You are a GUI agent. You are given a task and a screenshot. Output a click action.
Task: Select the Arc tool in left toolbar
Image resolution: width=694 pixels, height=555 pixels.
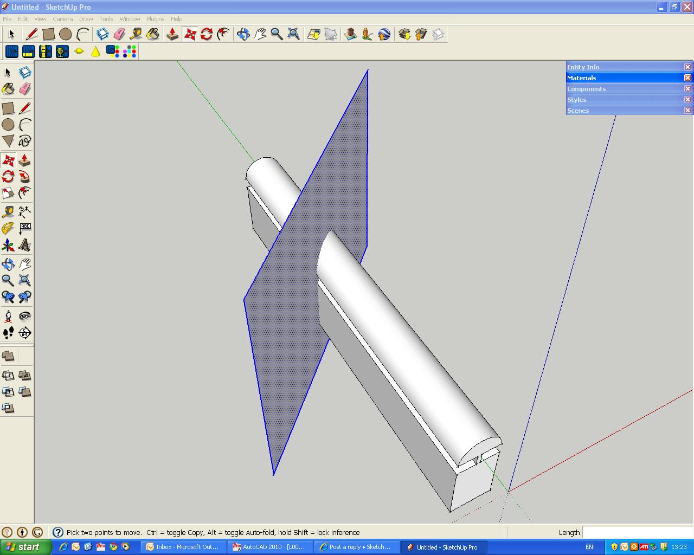(25, 125)
